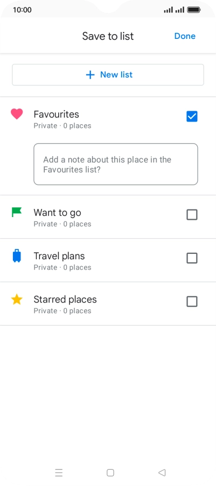Tap the Android back triangle icon

(162, 473)
